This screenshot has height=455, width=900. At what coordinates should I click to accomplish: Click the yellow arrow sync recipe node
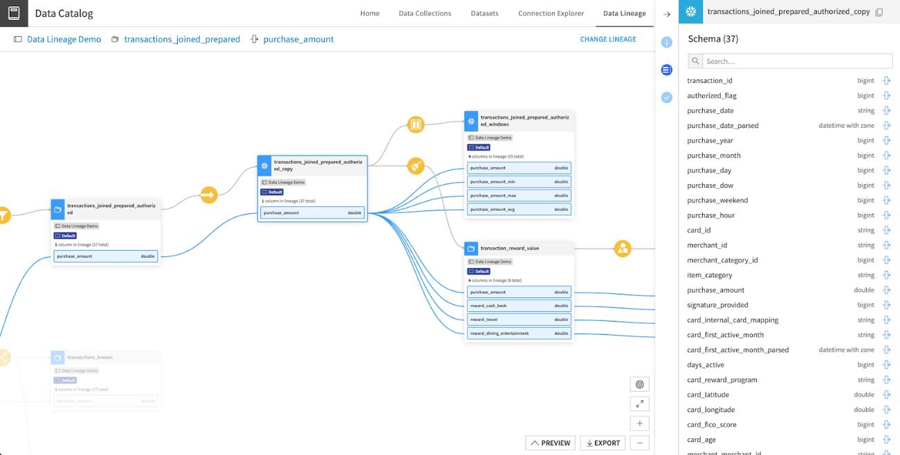209,195
